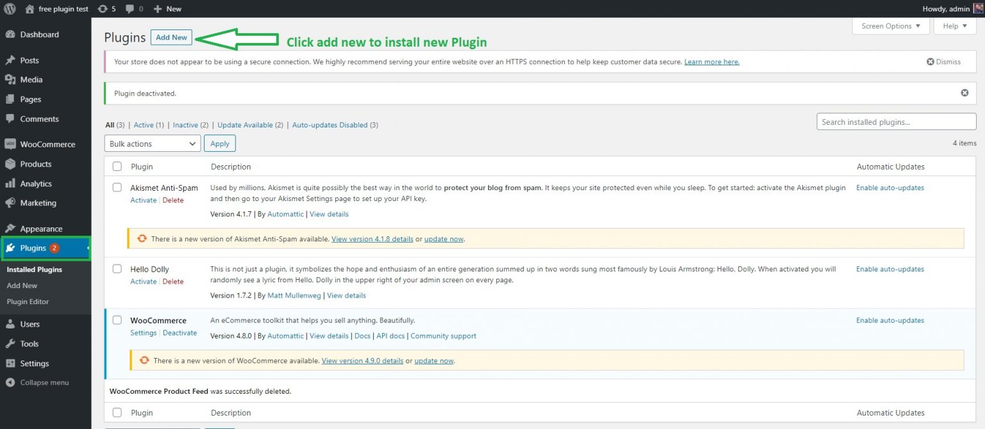Expand the Screen Options panel

[x=891, y=26]
